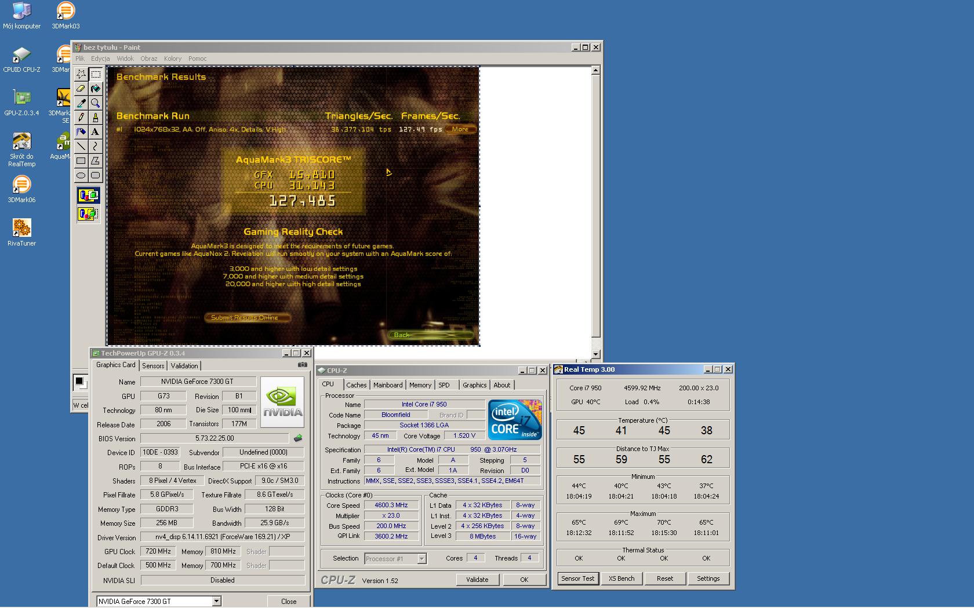The width and height of the screenshot is (974, 608).
Task: Pick the Rectangle shape tool
Action: pos(81,161)
